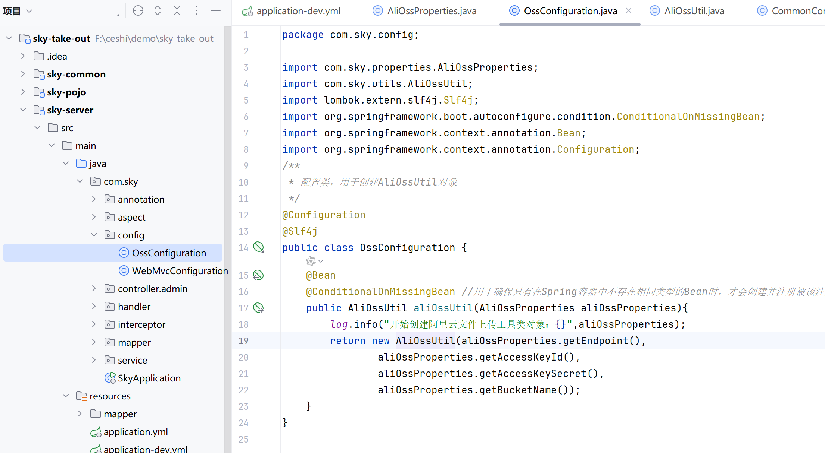Expand the controller.admin package
Image resolution: width=825 pixels, height=453 pixels.
[x=94, y=289]
